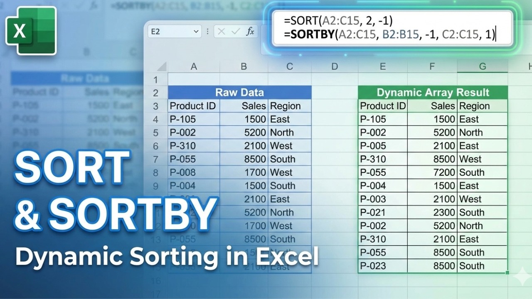The height and width of the screenshot is (299, 532).
Task: Select column F header
Action: (432, 66)
